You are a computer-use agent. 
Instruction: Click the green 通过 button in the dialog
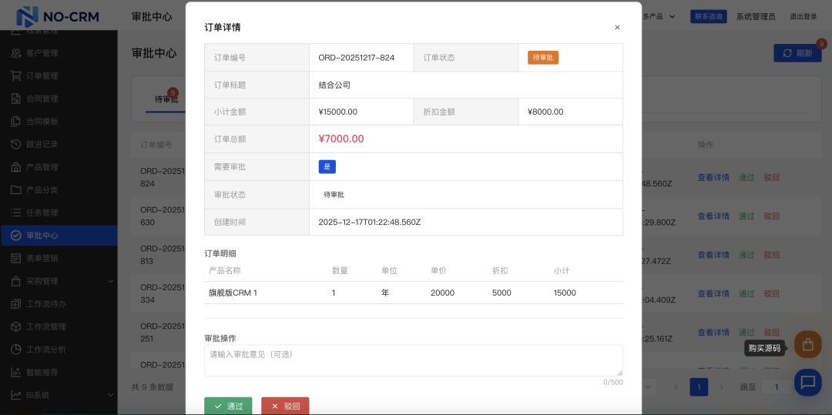pos(228,406)
